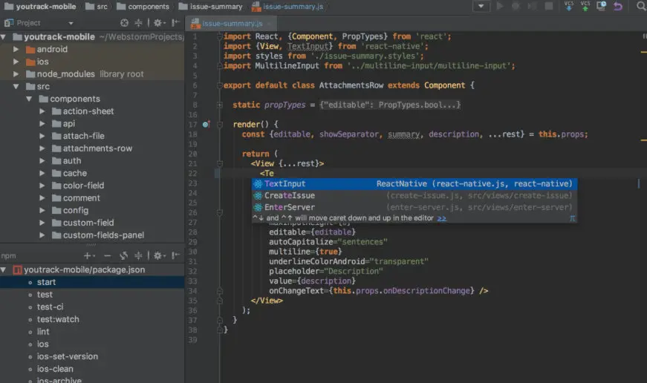647x383 pixels.
Task: Click the VCS update project icon
Action: (568, 6)
